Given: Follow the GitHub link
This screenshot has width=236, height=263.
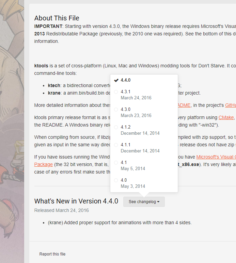Looking at the screenshot, I should [x=230, y=105].
